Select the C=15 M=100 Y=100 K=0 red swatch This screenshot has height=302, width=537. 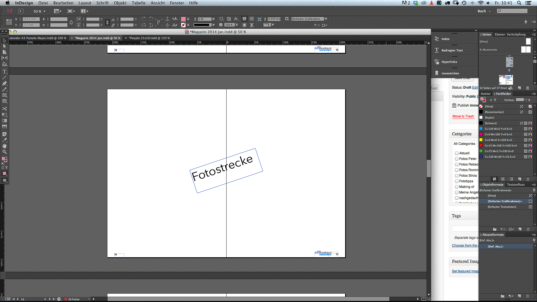pyautogui.click(x=501, y=145)
